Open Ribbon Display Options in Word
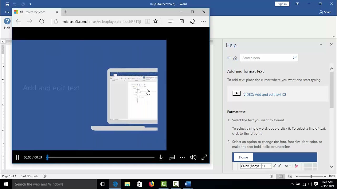 tap(297, 4)
